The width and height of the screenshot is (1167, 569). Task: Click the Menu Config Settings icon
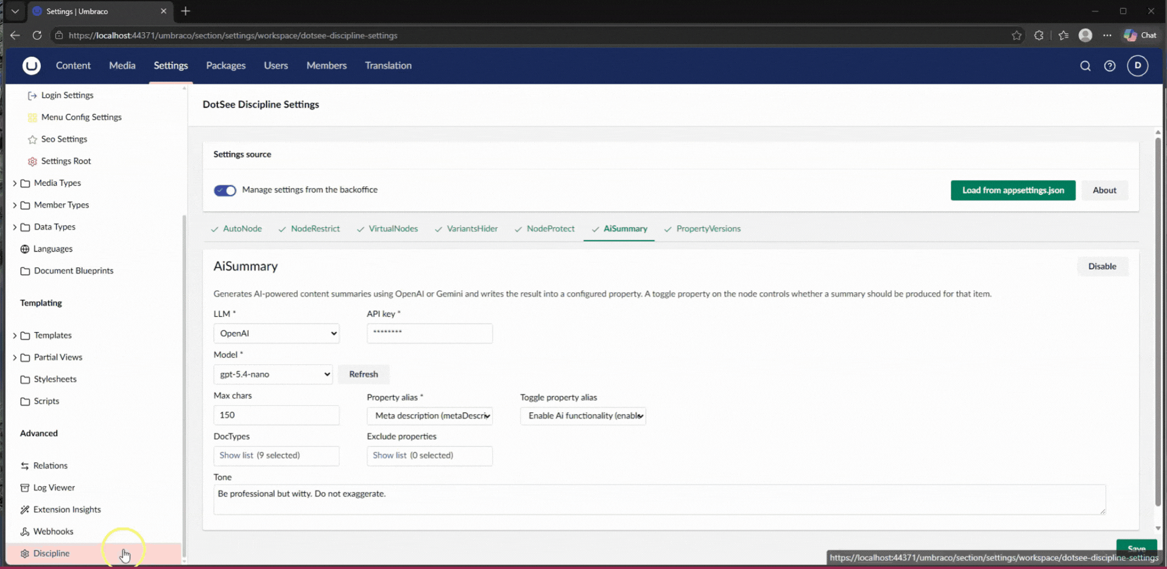(x=32, y=118)
